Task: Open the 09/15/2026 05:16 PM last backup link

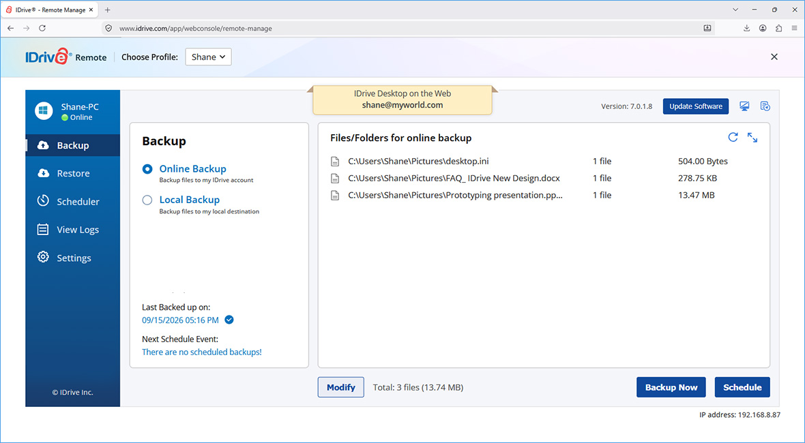Action: coord(180,320)
